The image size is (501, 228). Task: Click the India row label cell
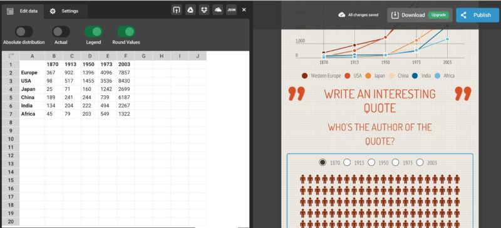click(x=33, y=105)
